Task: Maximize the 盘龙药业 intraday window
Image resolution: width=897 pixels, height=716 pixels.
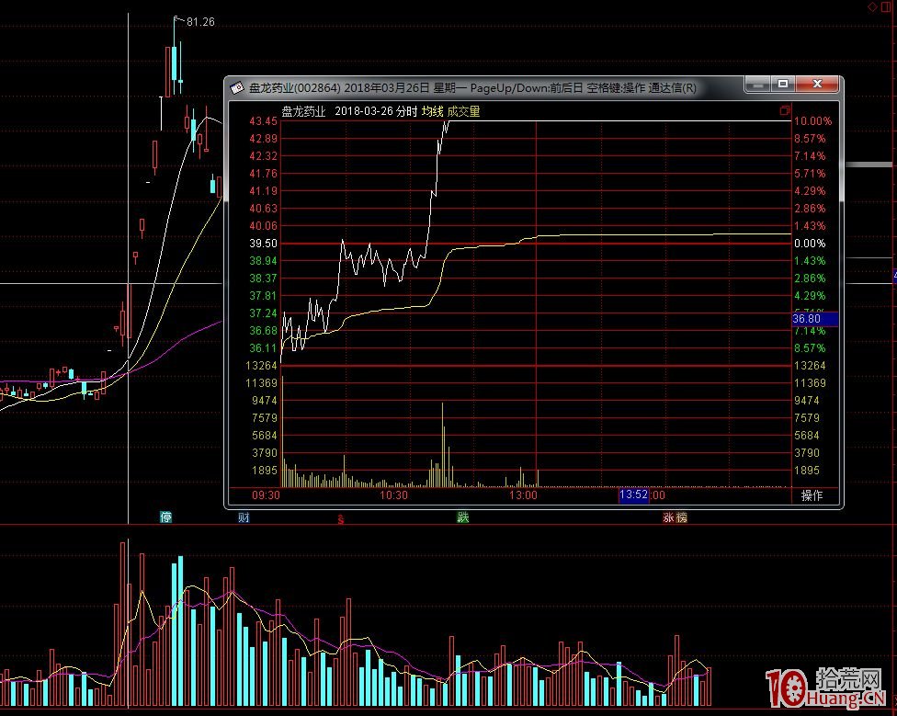Action: pyautogui.click(x=783, y=85)
